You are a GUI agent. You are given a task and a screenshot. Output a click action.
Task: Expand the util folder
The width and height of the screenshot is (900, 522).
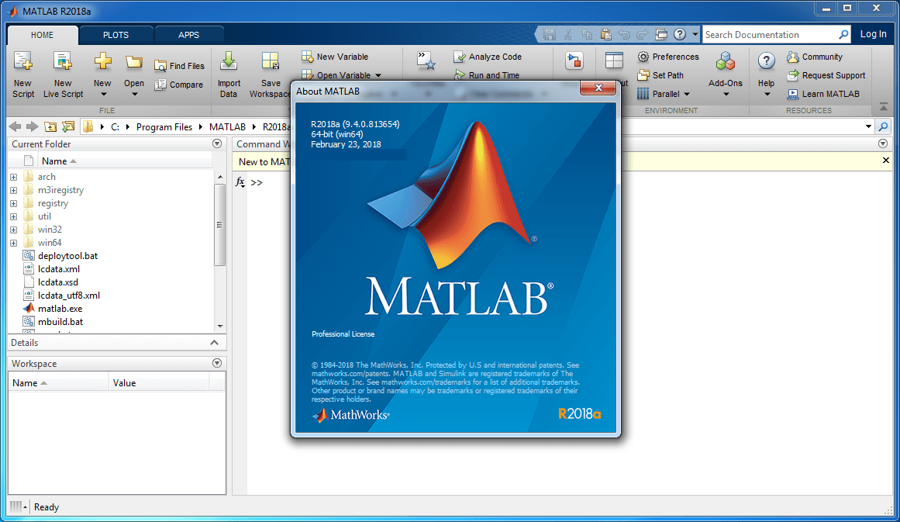(x=14, y=216)
